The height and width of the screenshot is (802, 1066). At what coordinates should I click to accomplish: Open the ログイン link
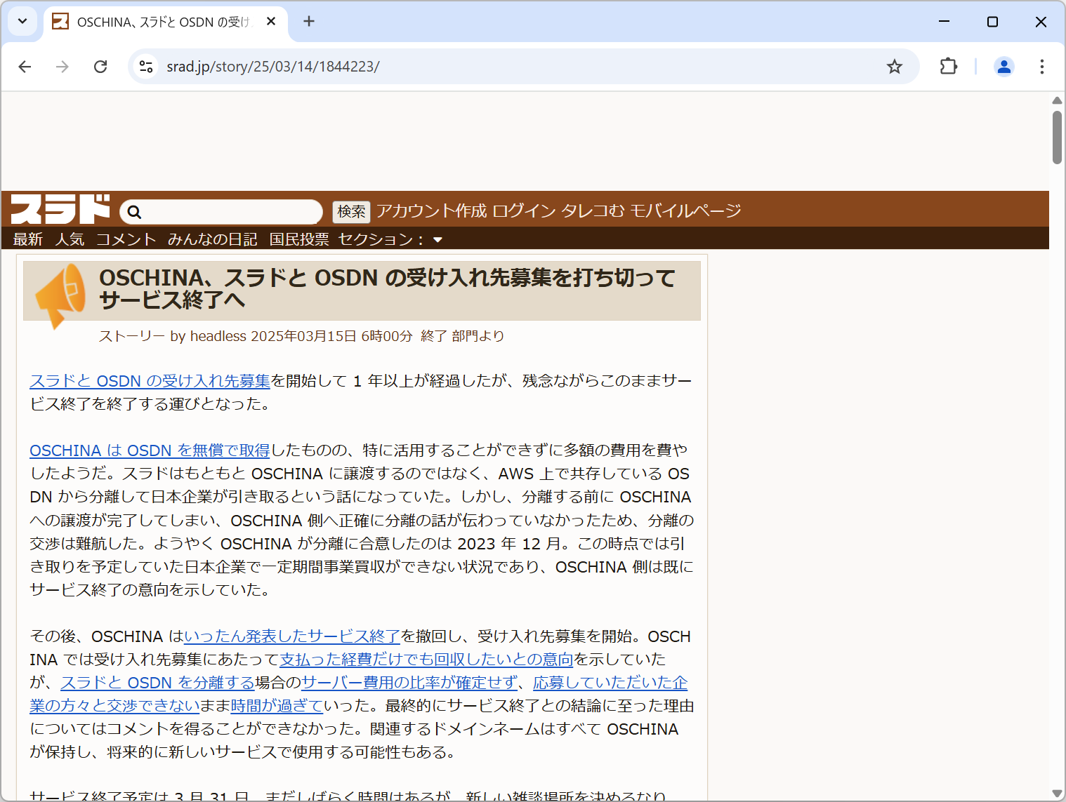(525, 211)
